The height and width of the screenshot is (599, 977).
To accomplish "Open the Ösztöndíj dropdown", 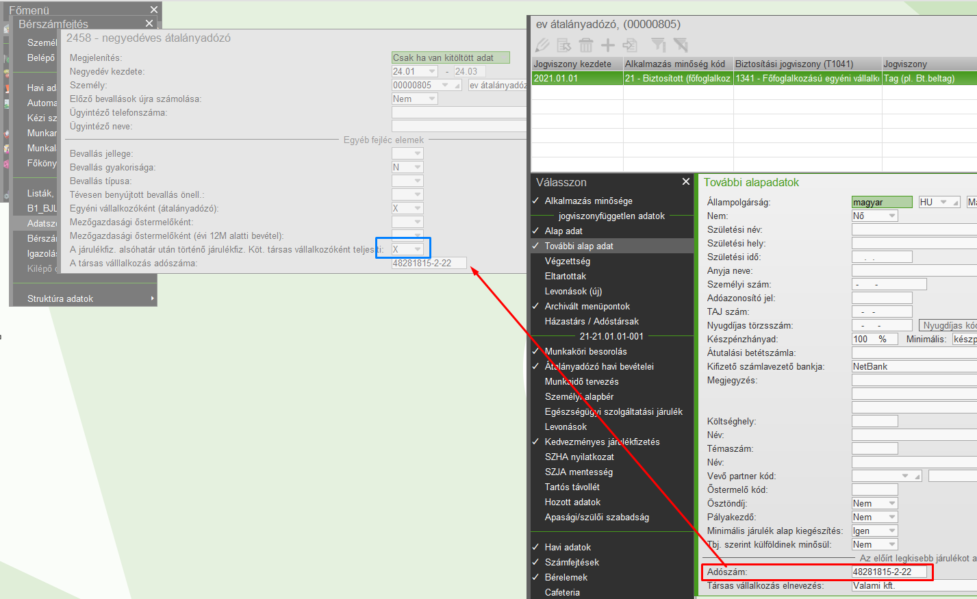I will click(x=892, y=503).
